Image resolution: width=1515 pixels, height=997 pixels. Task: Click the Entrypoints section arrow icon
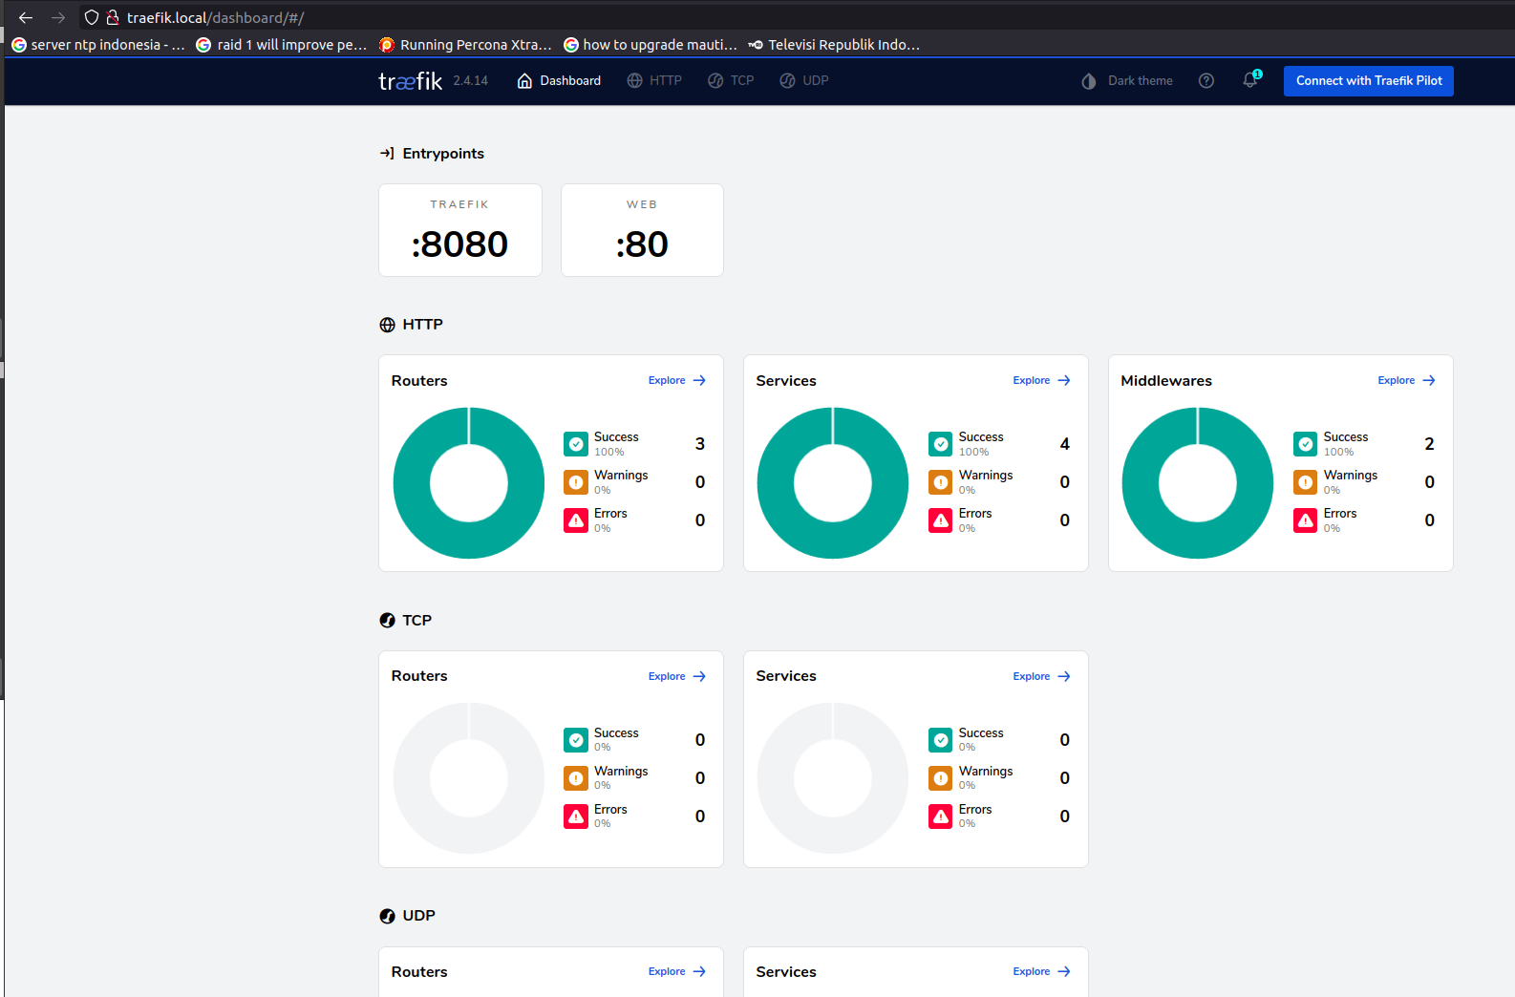387,154
